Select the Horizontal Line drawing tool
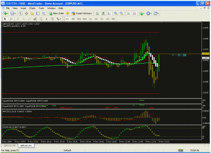 click(24, 19)
